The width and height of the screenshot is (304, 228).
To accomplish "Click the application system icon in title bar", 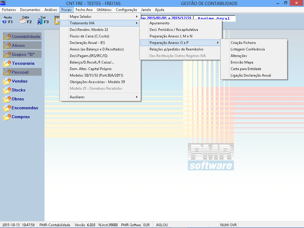I will pyautogui.click(x=3, y=3).
